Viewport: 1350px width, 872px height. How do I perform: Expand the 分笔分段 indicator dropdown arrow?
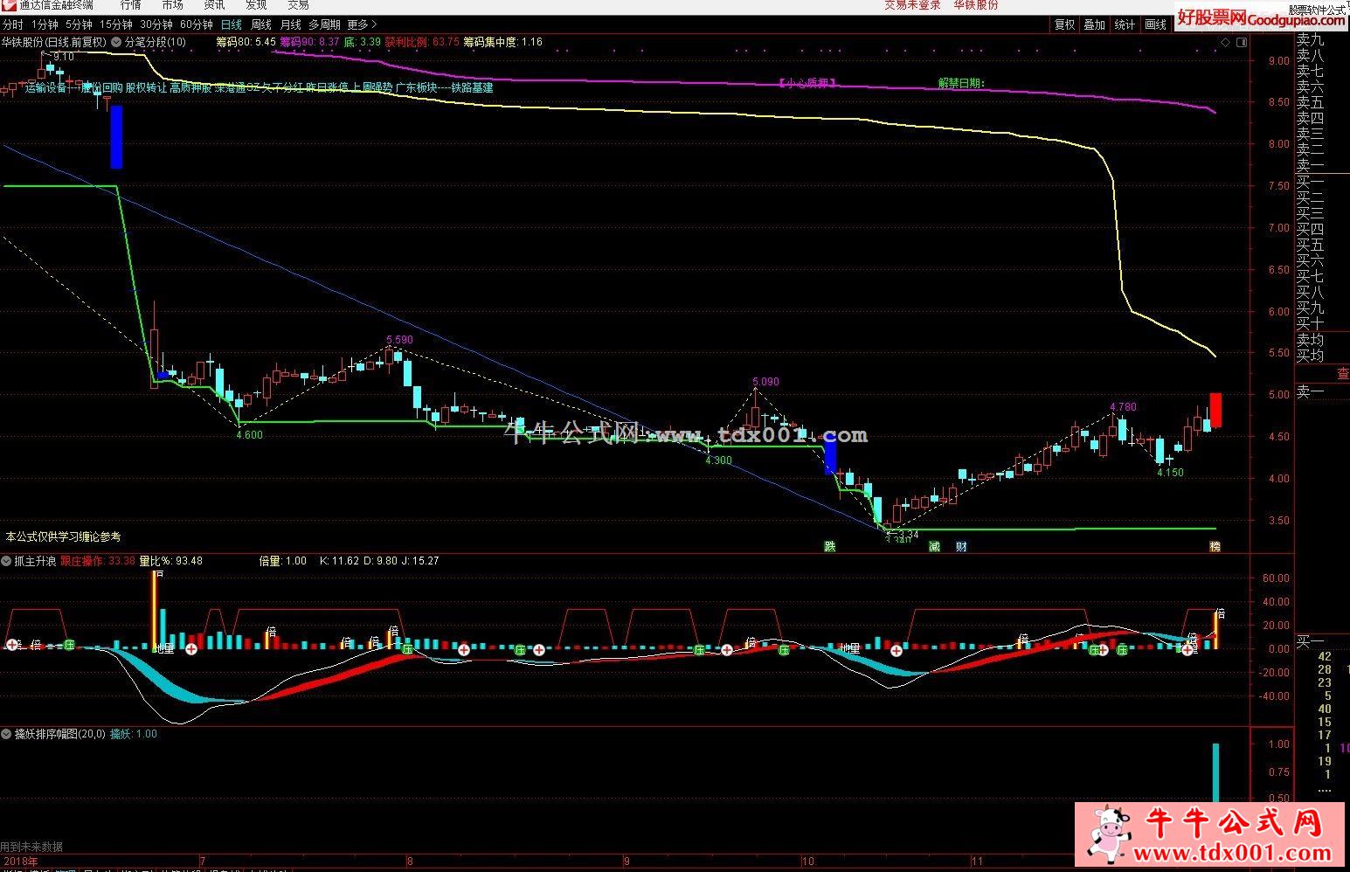click(x=117, y=42)
